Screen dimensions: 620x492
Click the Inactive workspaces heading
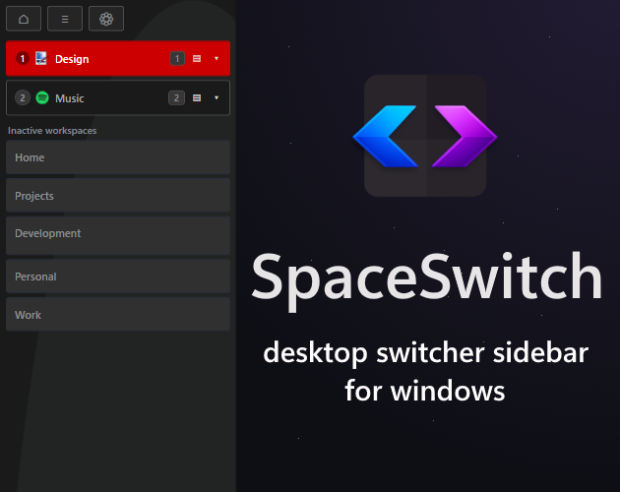(x=52, y=131)
